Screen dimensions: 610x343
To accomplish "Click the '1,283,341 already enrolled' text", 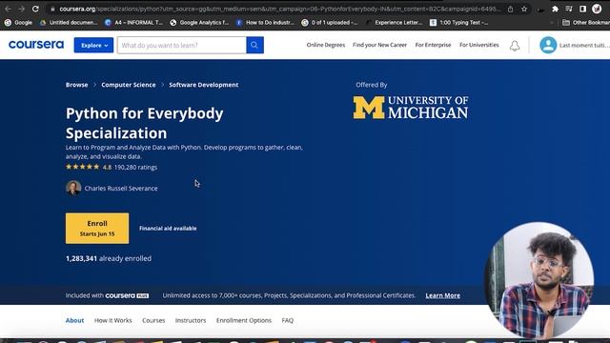I will point(109,258).
